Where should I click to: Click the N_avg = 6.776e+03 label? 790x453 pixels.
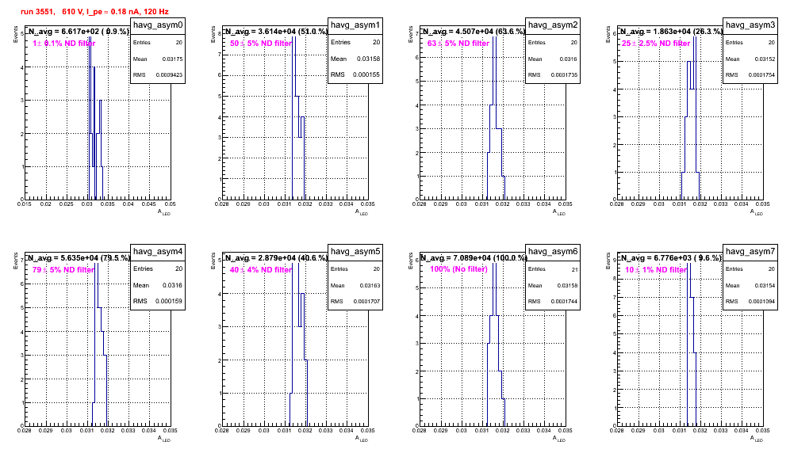tap(671, 257)
